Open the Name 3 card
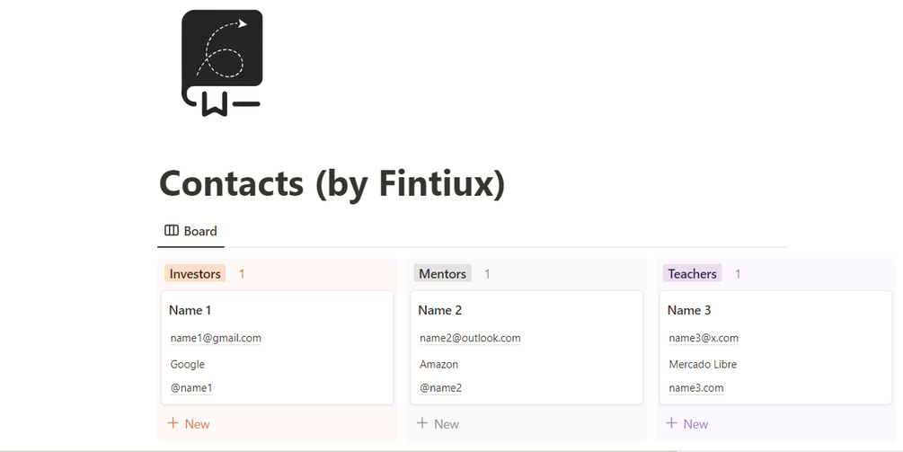The width and height of the screenshot is (903, 452). pyautogui.click(x=689, y=310)
